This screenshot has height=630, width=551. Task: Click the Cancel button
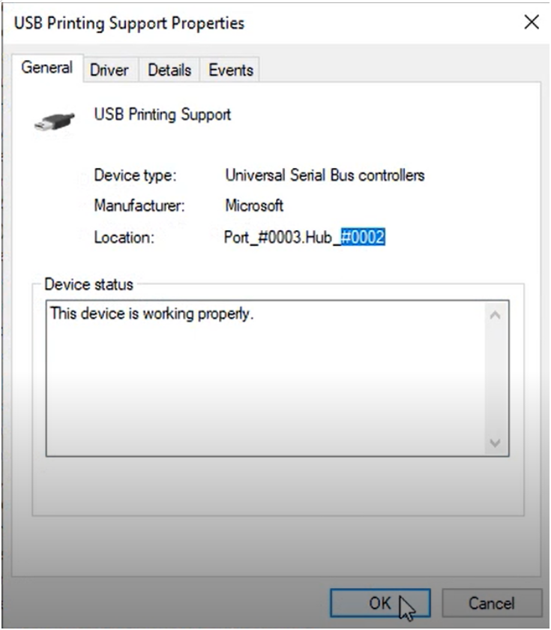click(x=492, y=603)
